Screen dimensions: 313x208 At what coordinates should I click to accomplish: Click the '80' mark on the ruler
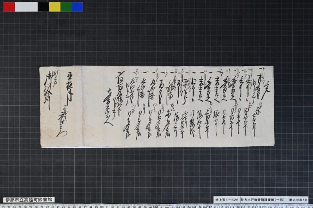(47, 206)
